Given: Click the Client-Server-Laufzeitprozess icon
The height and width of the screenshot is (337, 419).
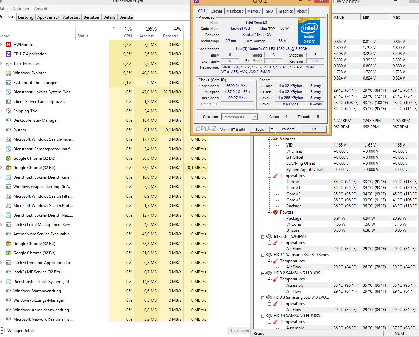Looking at the screenshot, I should tap(8, 102).
